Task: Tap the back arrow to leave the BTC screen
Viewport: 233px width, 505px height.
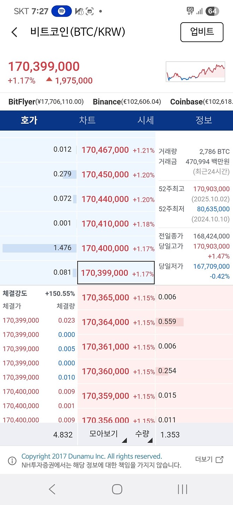Action: tap(14, 32)
